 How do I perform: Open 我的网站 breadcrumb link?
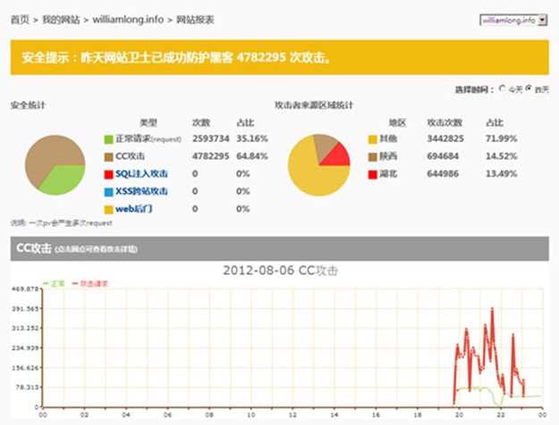click(x=61, y=19)
